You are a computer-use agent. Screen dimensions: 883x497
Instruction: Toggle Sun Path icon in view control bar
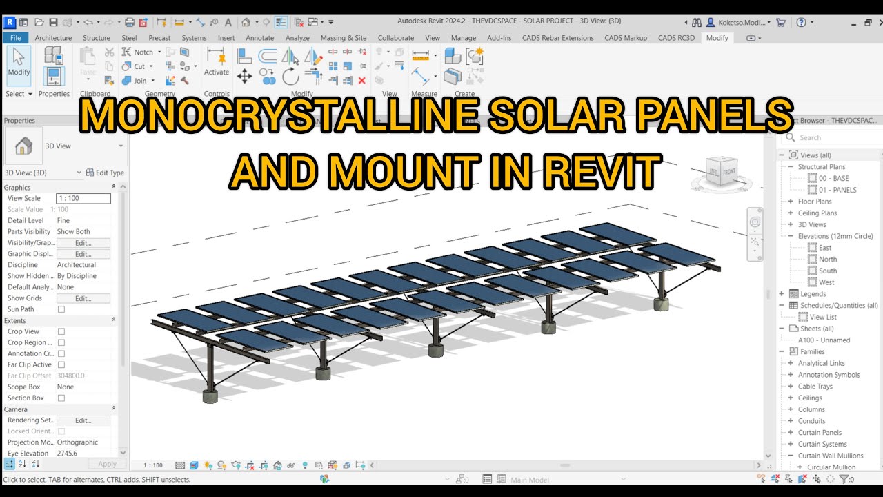tap(208, 465)
